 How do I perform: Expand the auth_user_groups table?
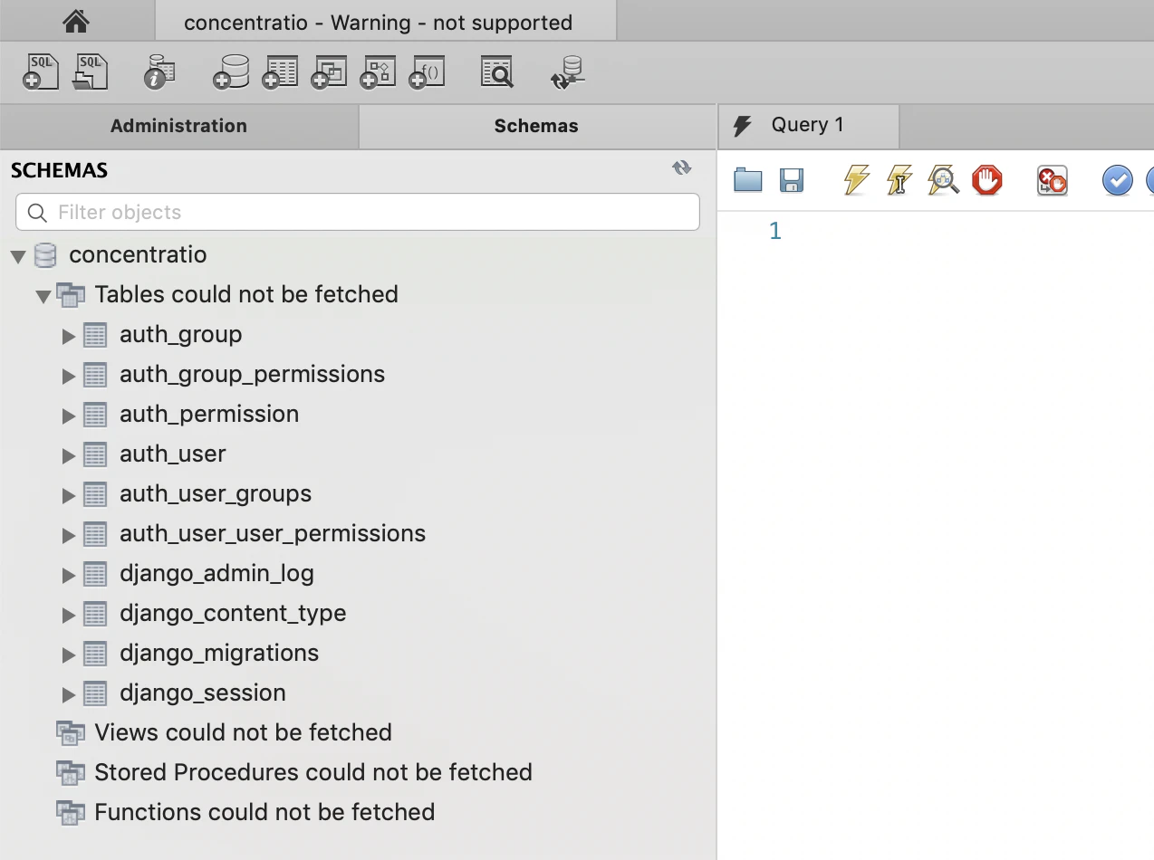click(69, 495)
